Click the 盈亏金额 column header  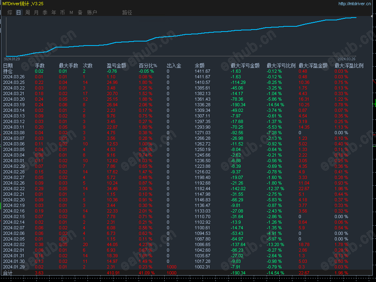pyautogui.click(x=117, y=66)
